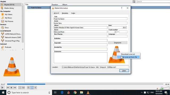170x95 pixels.
Task: Switch to the Codec tab
Action: (x=73, y=13)
